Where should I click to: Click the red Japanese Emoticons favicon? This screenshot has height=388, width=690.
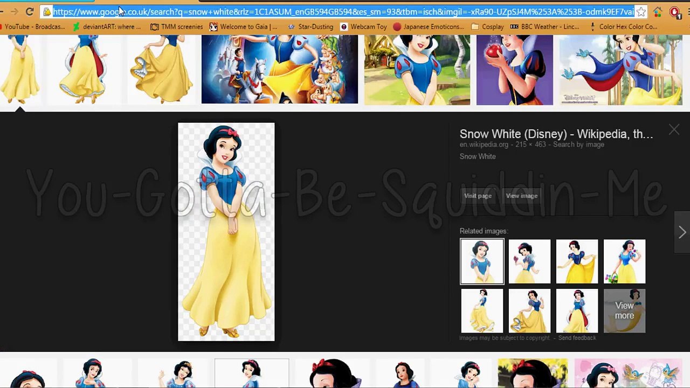tap(397, 26)
